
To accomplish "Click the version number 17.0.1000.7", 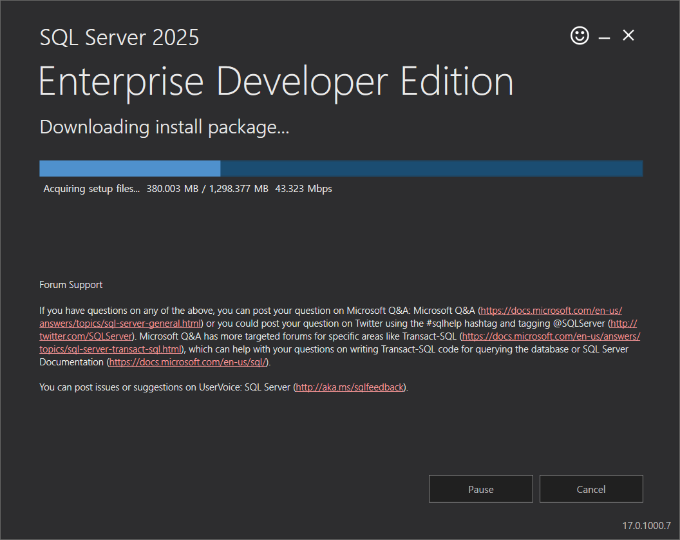I will point(647,526).
